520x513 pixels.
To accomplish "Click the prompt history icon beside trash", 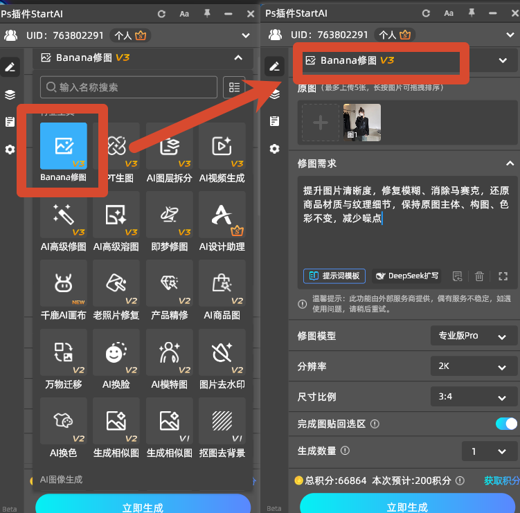I will [x=457, y=276].
